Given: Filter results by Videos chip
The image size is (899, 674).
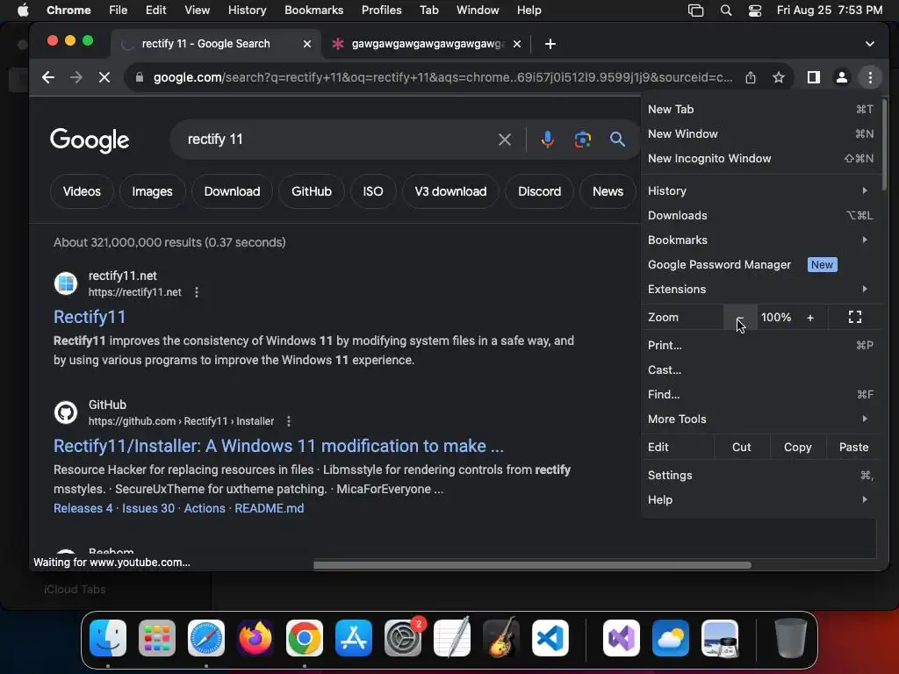Looking at the screenshot, I should click(82, 191).
